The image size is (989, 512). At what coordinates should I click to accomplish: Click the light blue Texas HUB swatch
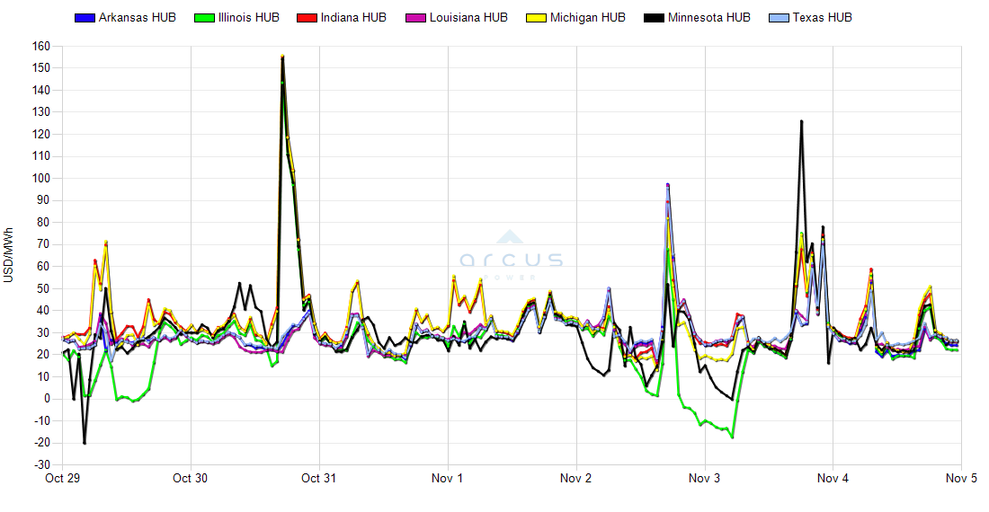pos(777,18)
